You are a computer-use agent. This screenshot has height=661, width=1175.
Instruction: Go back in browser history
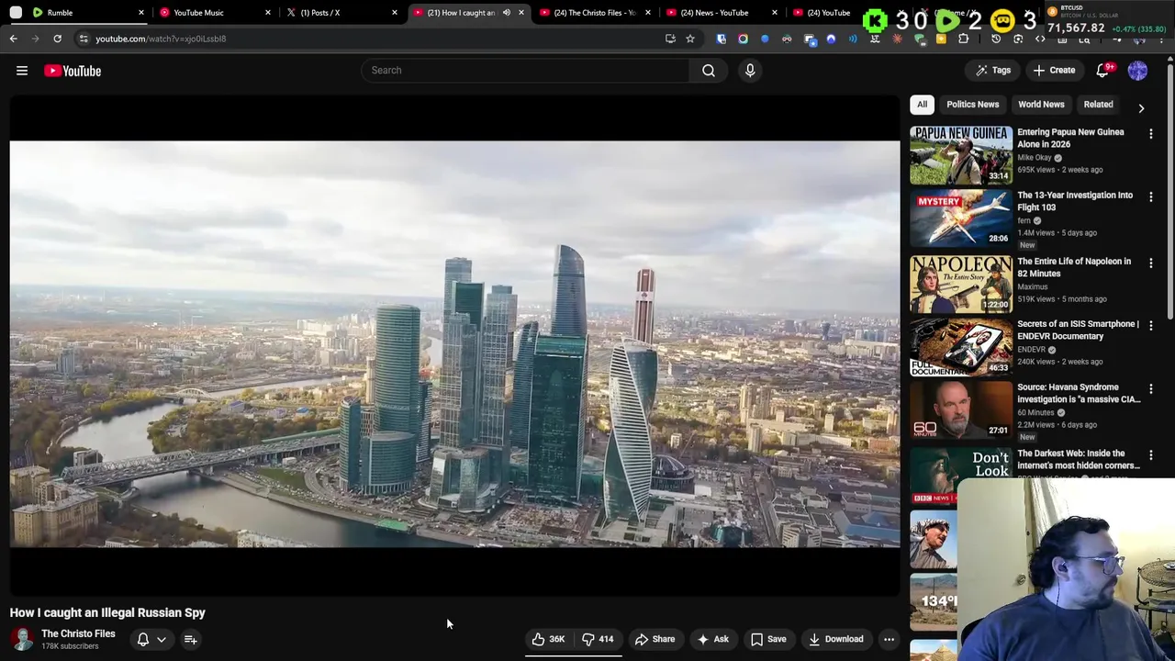[13, 39]
